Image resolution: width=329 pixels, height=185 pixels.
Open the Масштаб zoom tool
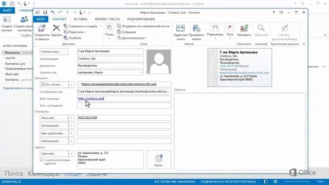[x=261, y=31]
